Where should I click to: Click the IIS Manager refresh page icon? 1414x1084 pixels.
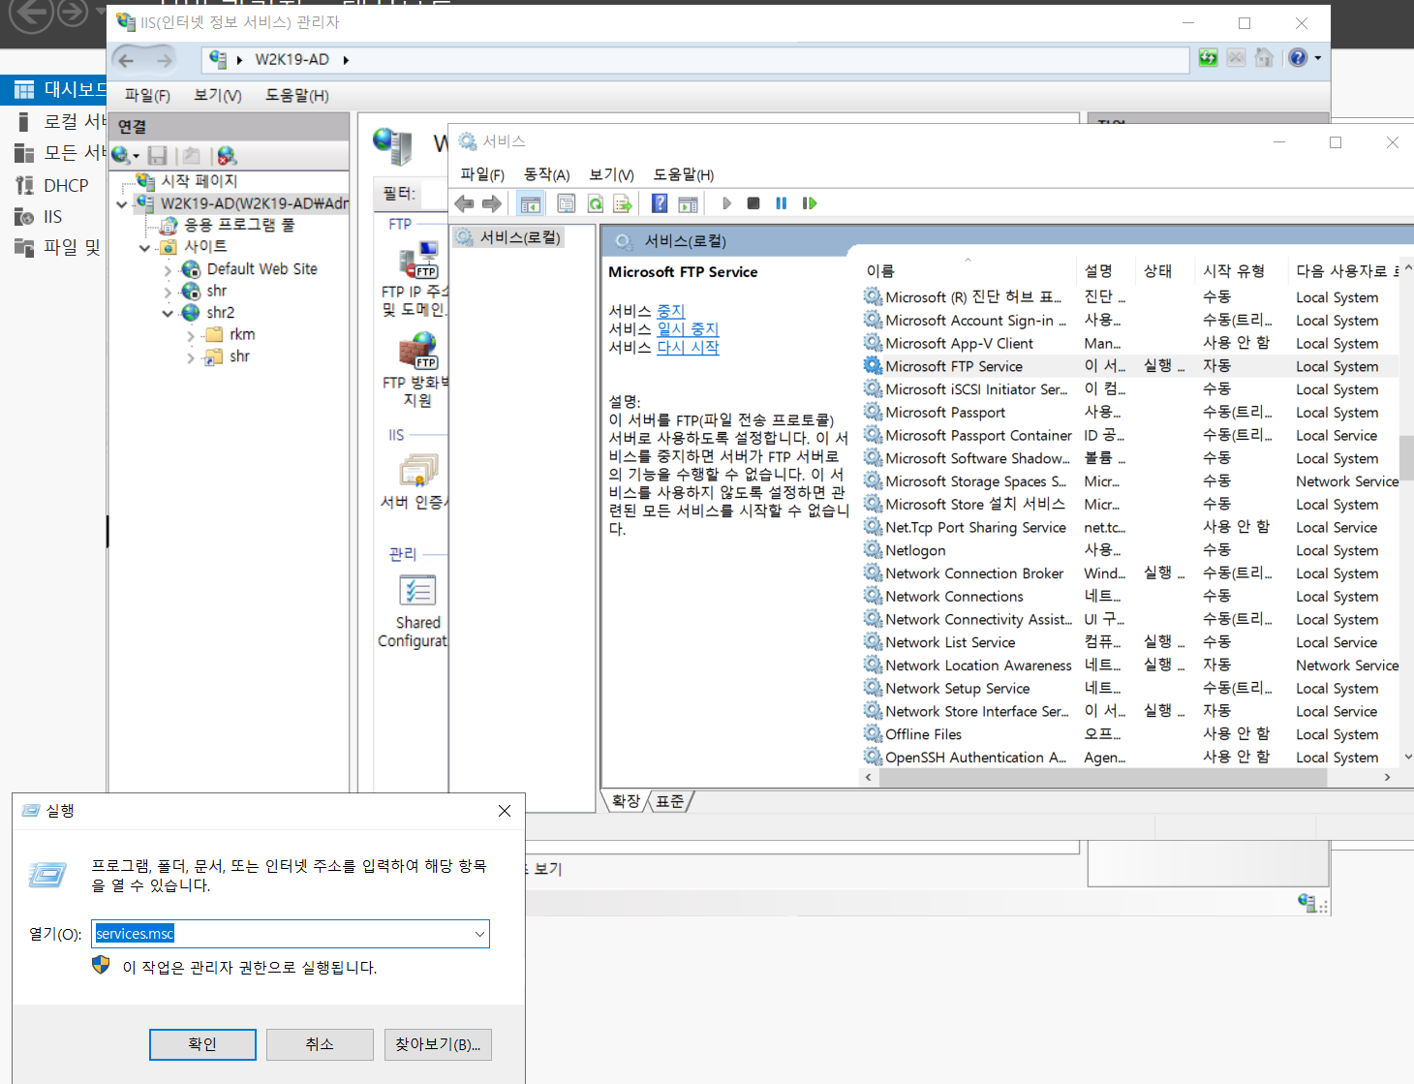(x=1208, y=58)
